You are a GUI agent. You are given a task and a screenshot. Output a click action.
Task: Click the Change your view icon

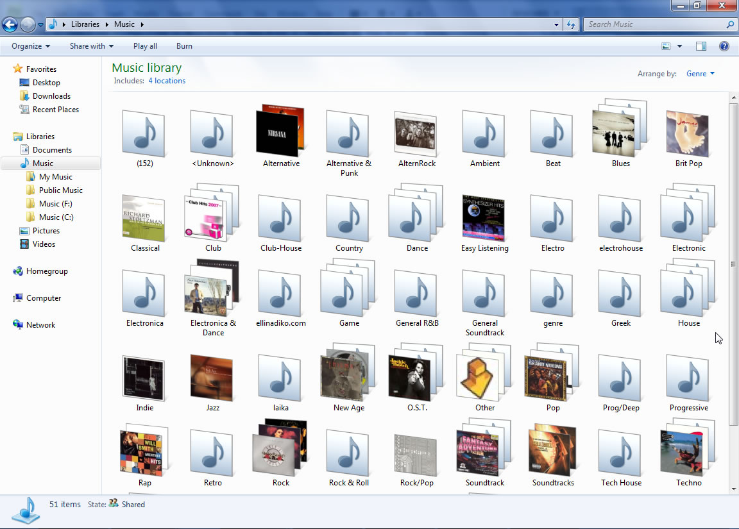tap(666, 46)
